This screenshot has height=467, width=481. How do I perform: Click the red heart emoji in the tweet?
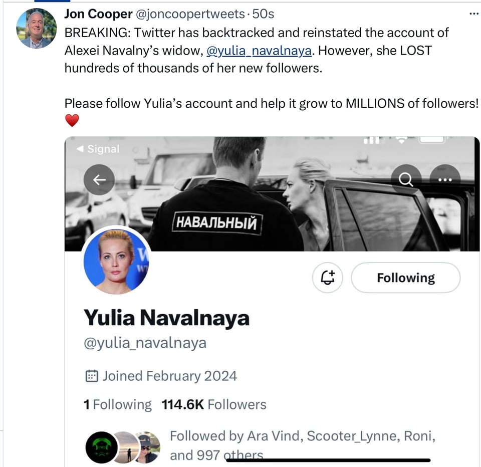(72, 120)
